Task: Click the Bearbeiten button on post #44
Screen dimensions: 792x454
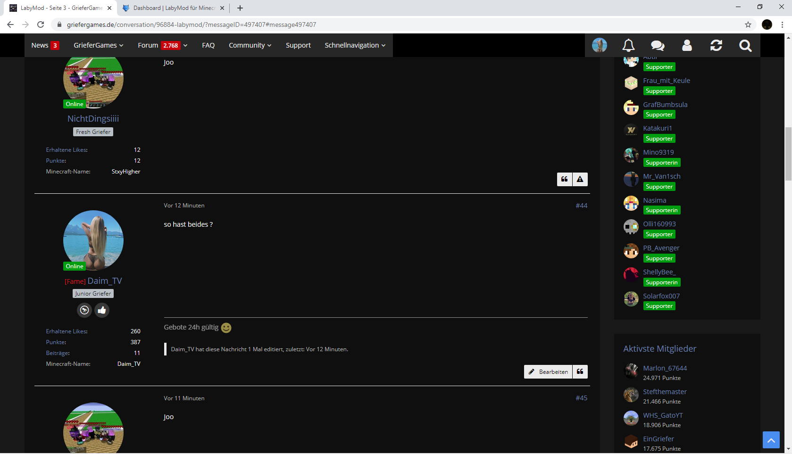Action: [548, 371]
